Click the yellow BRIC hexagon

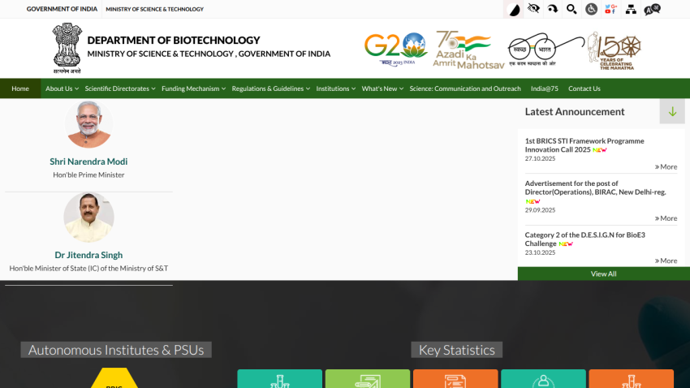tap(114, 378)
